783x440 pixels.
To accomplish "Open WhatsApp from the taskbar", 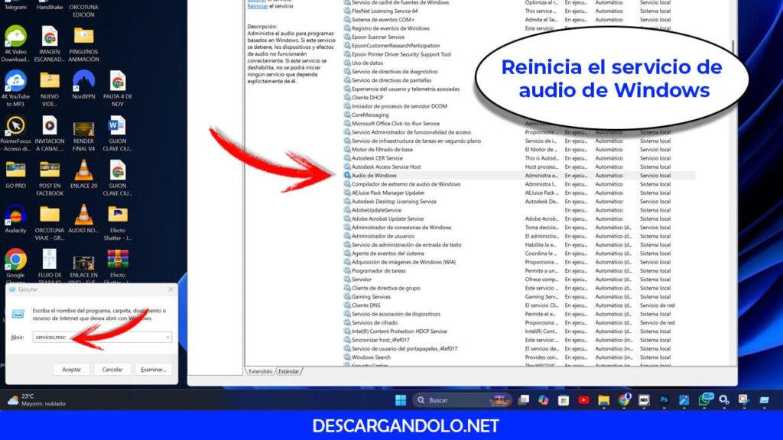I will coord(703,400).
